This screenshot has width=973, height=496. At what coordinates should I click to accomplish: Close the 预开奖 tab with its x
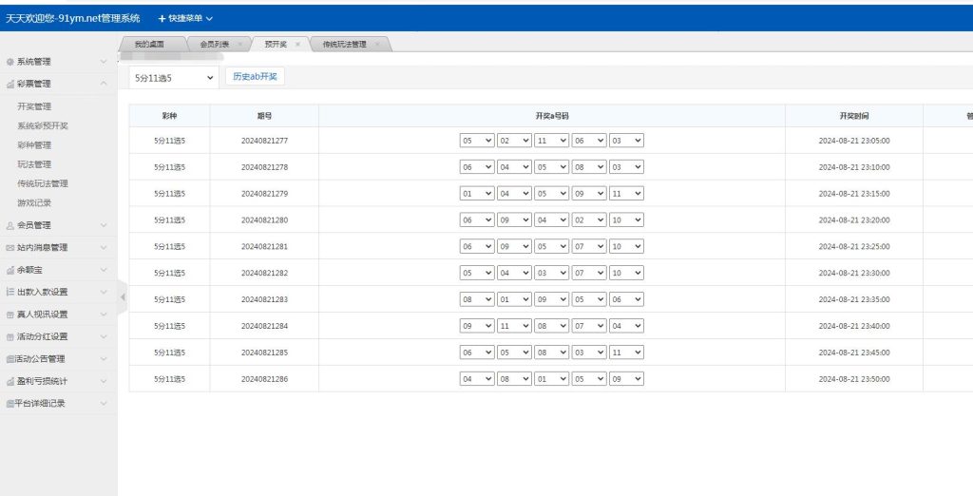[x=297, y=44]
